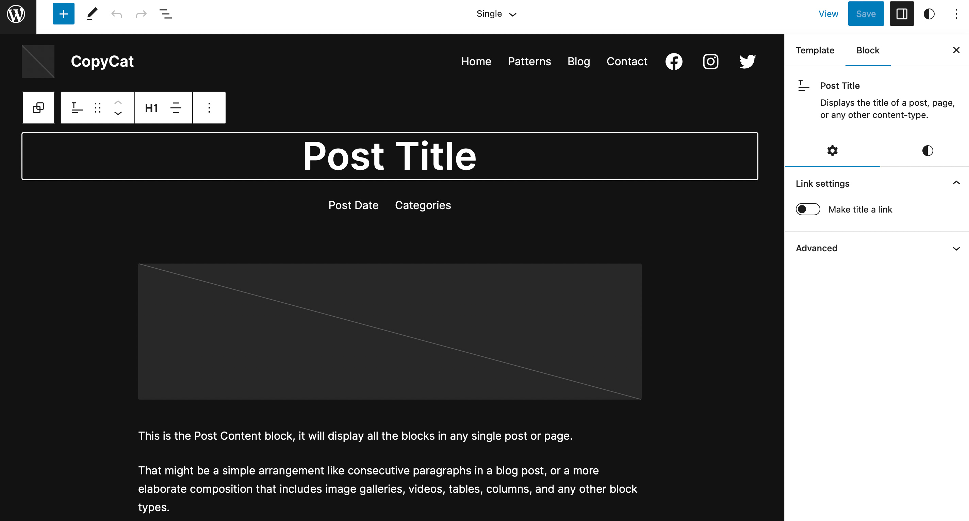The height and width of the screenshot is (521, 969).
Task: Enable the Make title a link toggle
Action: point(808,209)
